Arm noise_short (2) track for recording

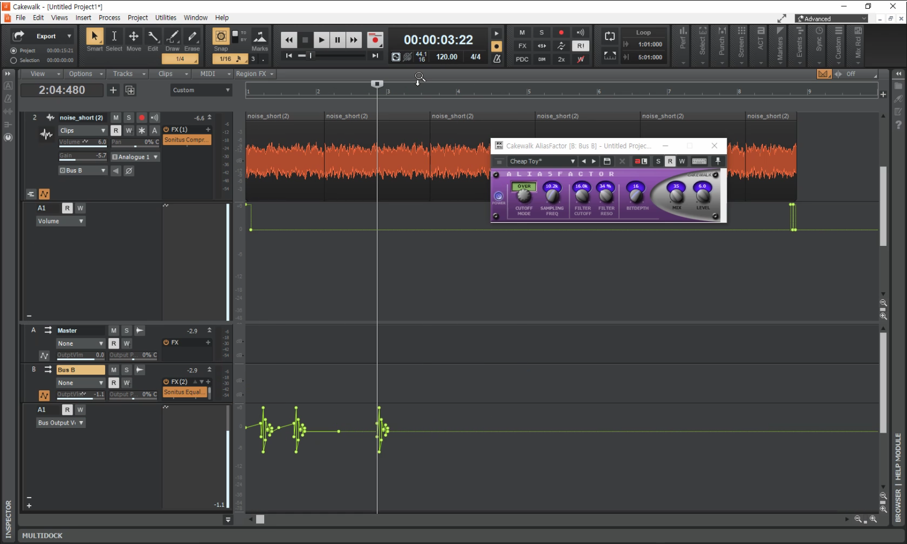point(142,118)
